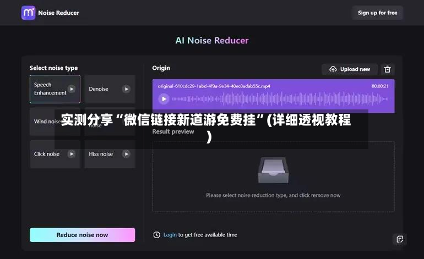
Task: Play the Hiss noise sample preview
Action: point(126,154)
